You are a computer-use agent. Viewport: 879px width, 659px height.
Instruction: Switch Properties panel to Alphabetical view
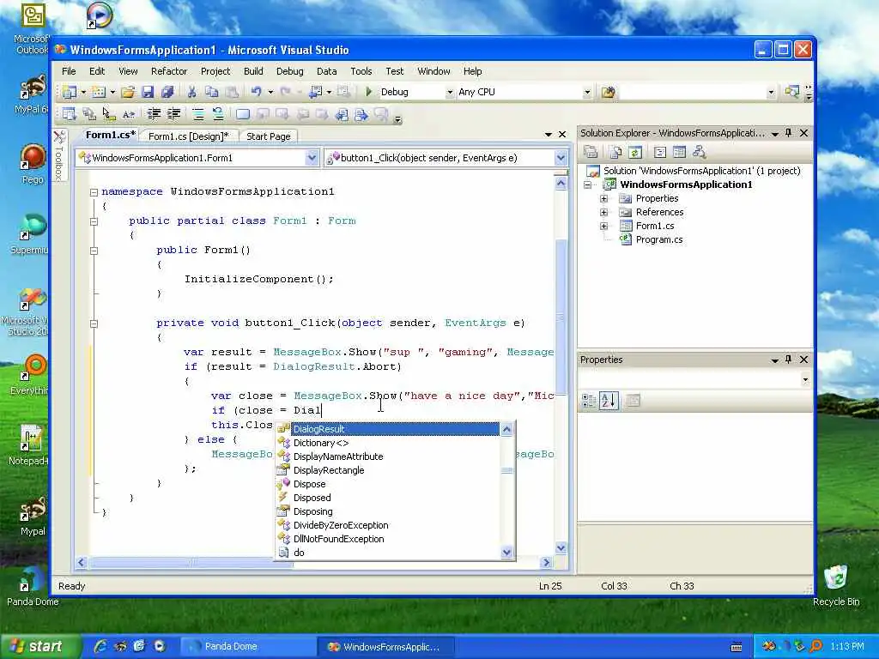609,401
